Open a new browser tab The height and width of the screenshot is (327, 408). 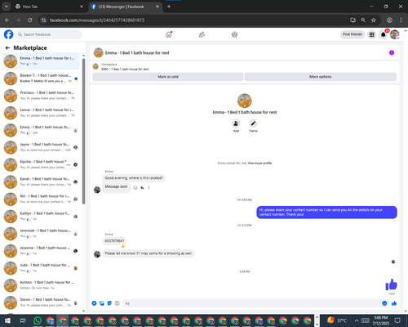pyautogui.click(x=169, y=7)
